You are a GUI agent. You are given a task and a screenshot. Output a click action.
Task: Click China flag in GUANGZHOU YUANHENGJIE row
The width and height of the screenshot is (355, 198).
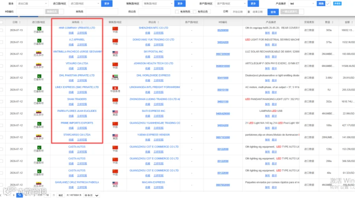point(115,124)
